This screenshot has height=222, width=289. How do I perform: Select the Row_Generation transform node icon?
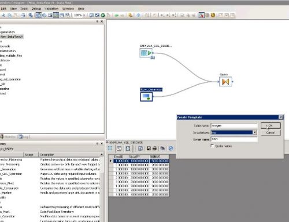146,97
